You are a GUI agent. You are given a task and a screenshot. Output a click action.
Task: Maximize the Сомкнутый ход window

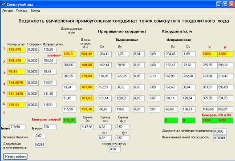tap(225, 4)
